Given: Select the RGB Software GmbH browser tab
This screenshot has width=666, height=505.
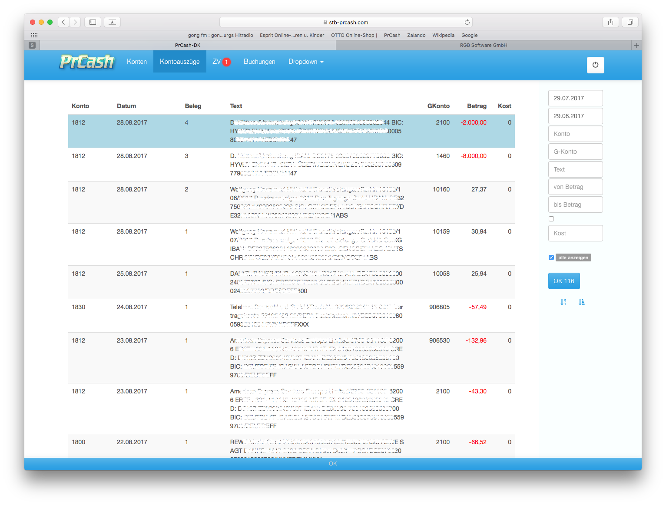Looking at the screenshot, I should point(483,45).
